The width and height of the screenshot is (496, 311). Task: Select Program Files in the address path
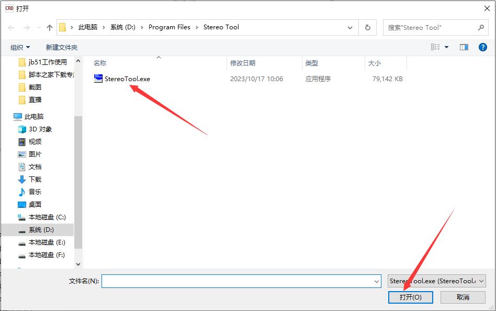[x=169, y=27]
